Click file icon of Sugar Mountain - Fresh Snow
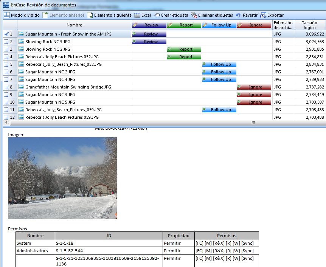This screenshot has width=326, height=267. [21, 34]
